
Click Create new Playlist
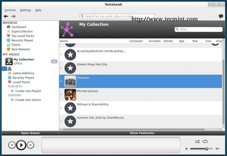[x=28, y=91]
